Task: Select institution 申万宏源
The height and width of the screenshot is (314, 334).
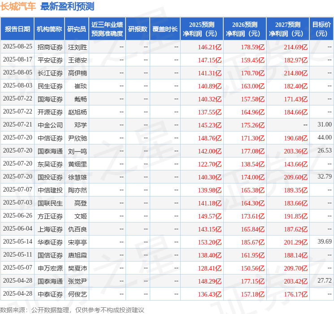Action: tap(50, 268)
